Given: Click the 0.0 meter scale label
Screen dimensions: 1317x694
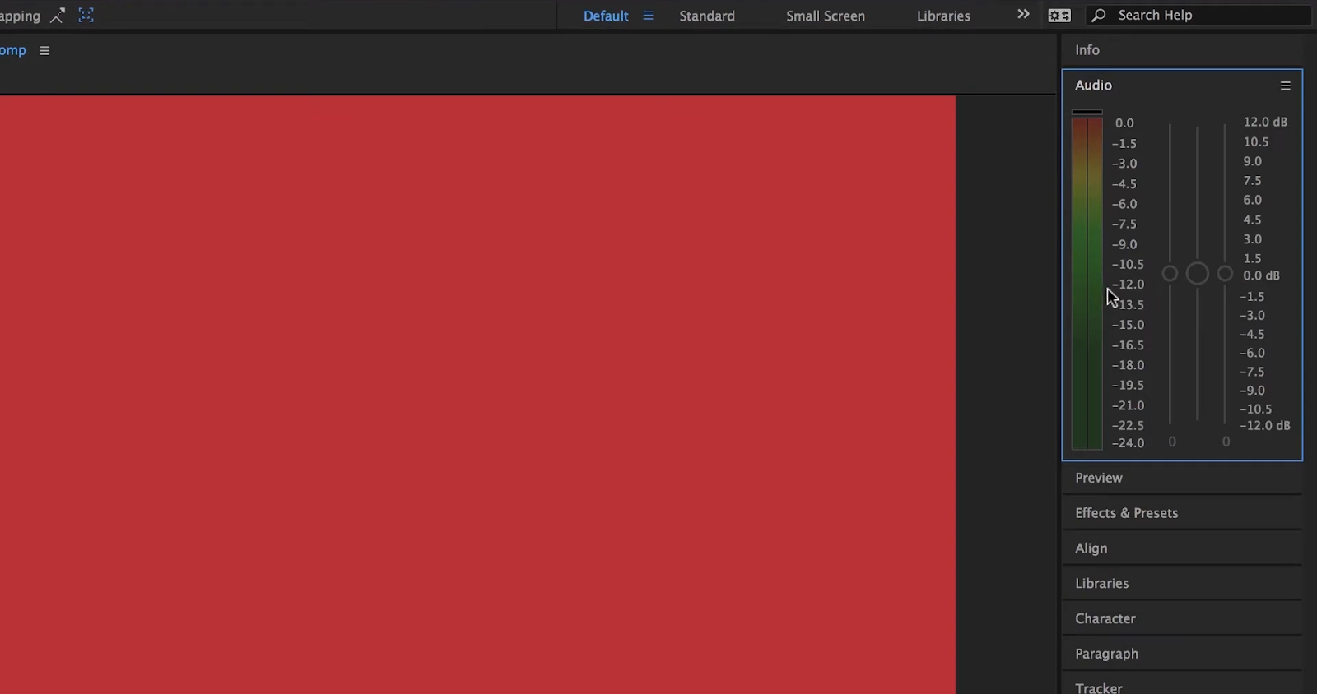Looking at the screenshot, I should coord(1124,123).
